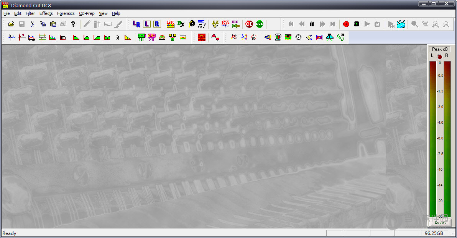The height and width of the screenshot is (238, 457).
Task: Click the red sine wave icon
Action: click(x=215, y=37)
